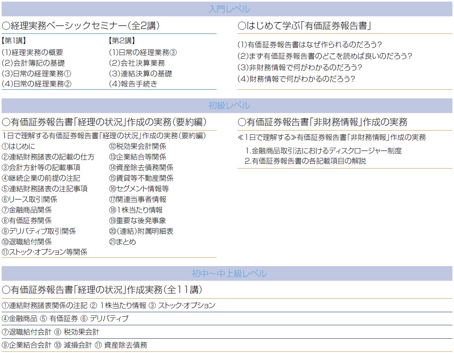Image resolution: width=454 pixels, height=353 pixels.
Task: Select ⑮賃貸等不動産関係
Action: point(141,178)
